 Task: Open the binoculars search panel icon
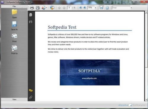[x=31, y=22]
